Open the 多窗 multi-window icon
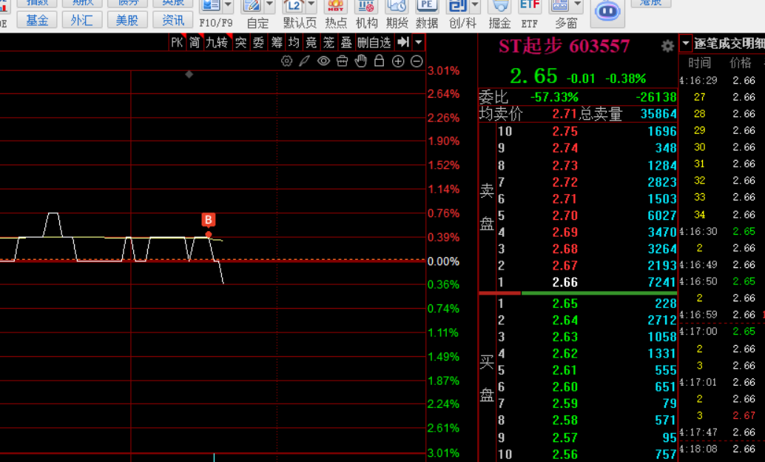765x462 pixels. coord(560,7)
